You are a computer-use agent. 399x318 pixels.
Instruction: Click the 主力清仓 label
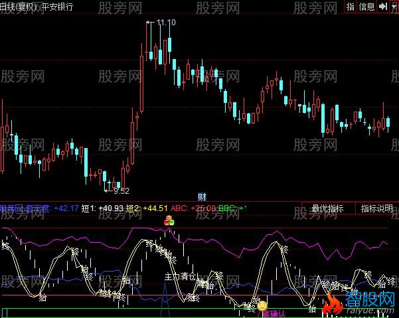(181, 276)
